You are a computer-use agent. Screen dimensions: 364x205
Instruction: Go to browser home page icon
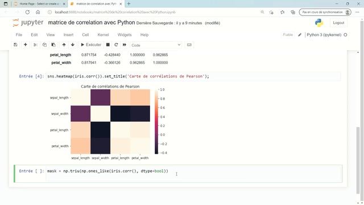tap(38, 12)
